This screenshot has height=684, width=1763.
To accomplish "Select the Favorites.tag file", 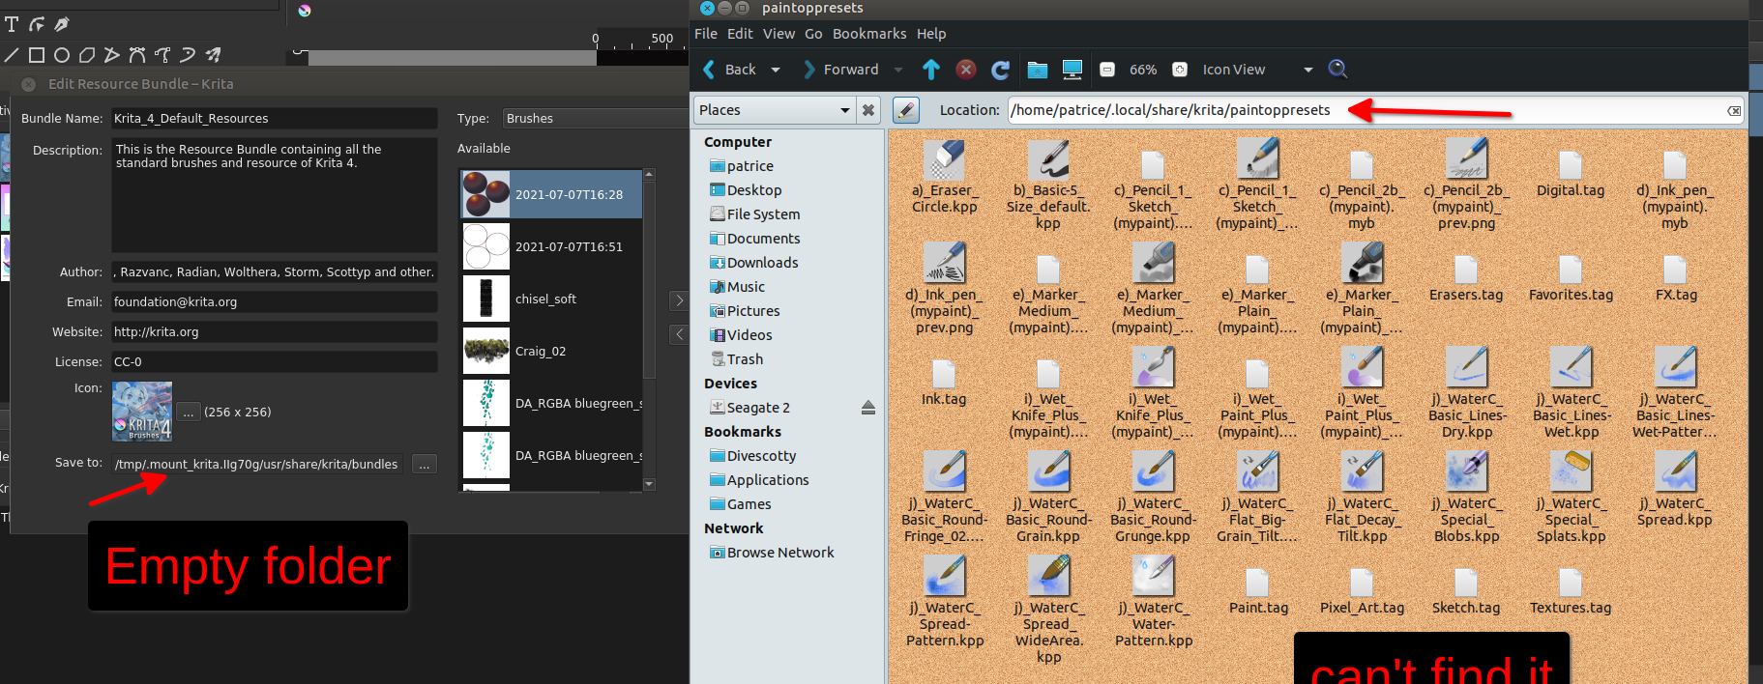I will pyautogui.click(x=1571, y=278).
